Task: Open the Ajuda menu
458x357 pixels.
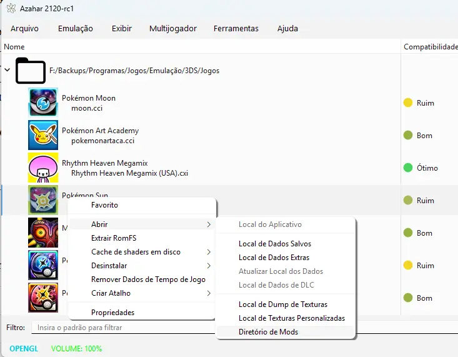Action: (x=287, y=28)
